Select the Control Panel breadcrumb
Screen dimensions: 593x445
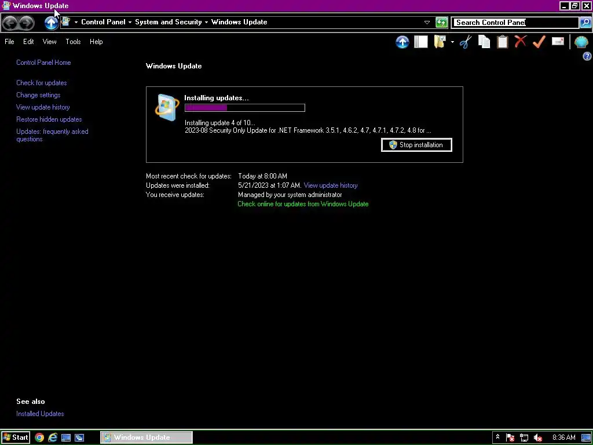click(103, 22)
